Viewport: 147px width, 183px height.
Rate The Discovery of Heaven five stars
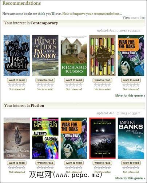pyautogui.click(x=24, y=85)
